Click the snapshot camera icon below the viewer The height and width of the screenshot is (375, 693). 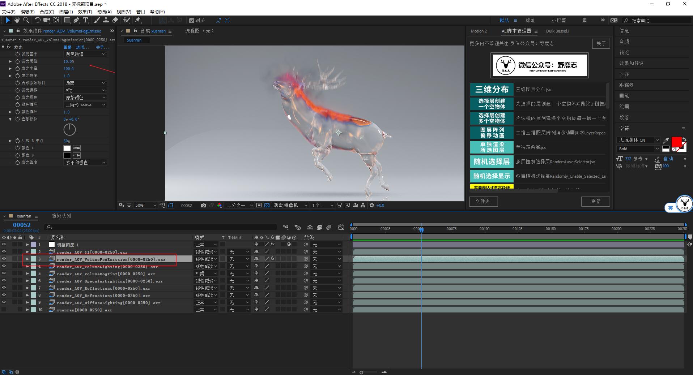[x=203, y=205]
